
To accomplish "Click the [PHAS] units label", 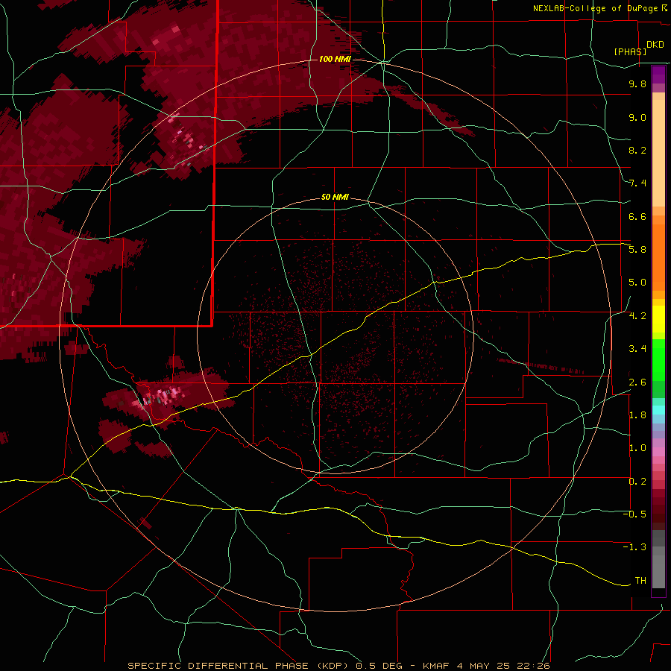I will coord(630,51).
